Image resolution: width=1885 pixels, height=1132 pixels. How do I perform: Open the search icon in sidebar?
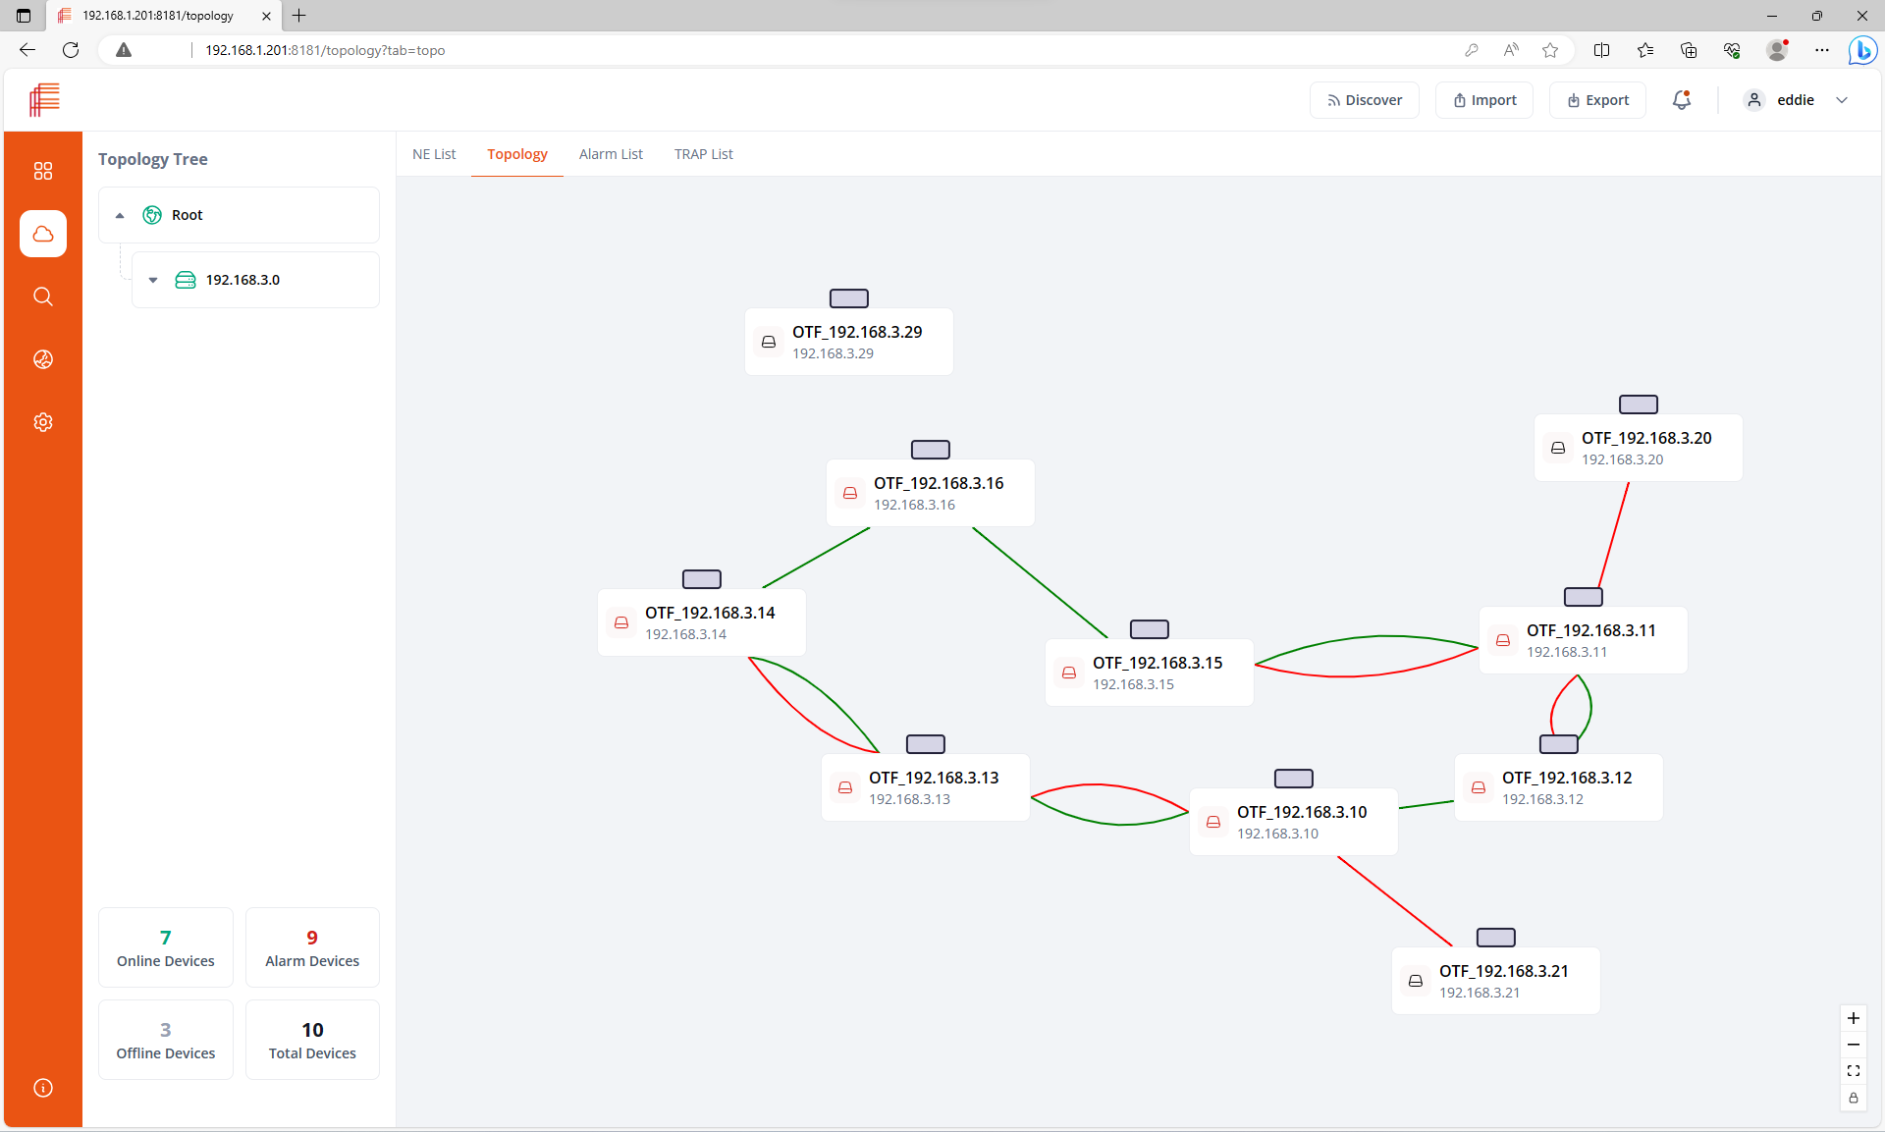click(x=43, y=296)
